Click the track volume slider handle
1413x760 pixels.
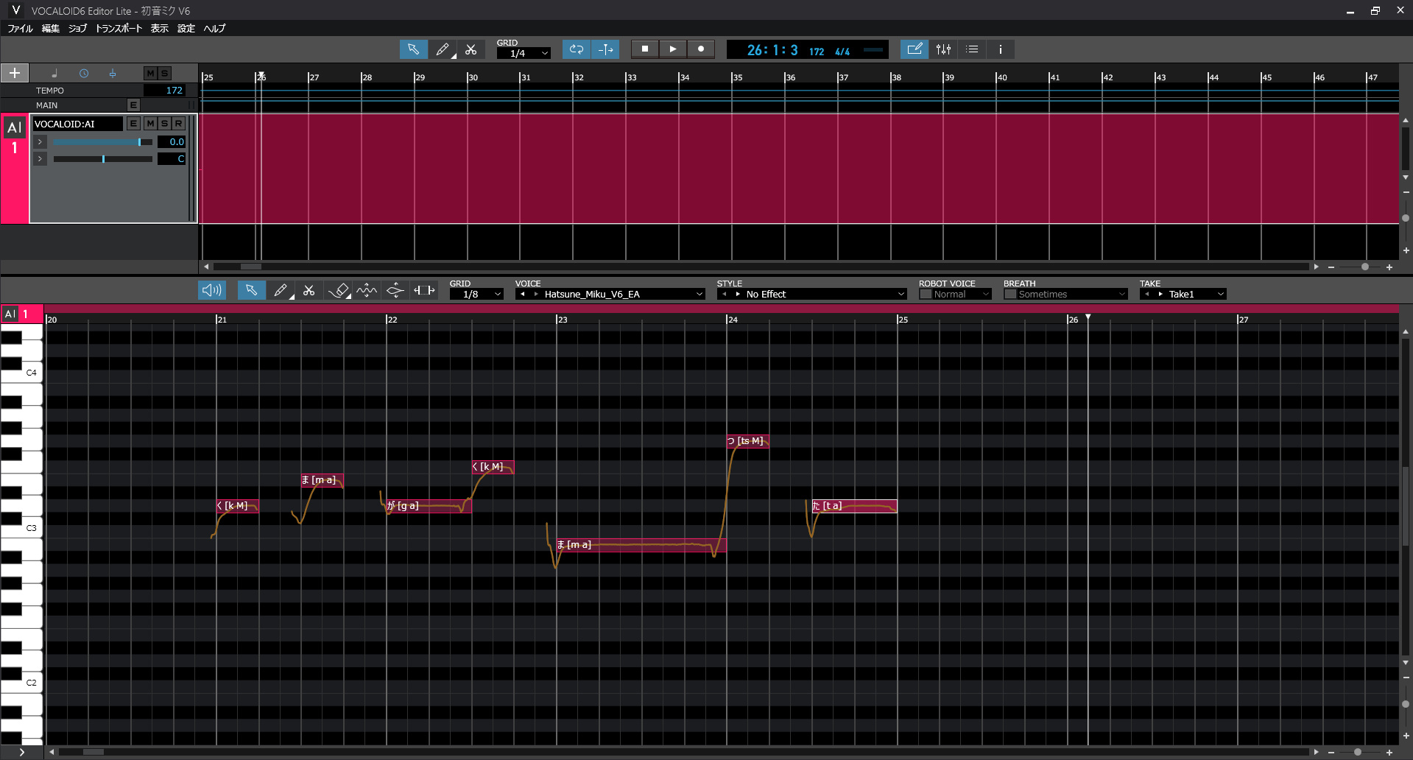pyautogui.click(x=139, y=142)
